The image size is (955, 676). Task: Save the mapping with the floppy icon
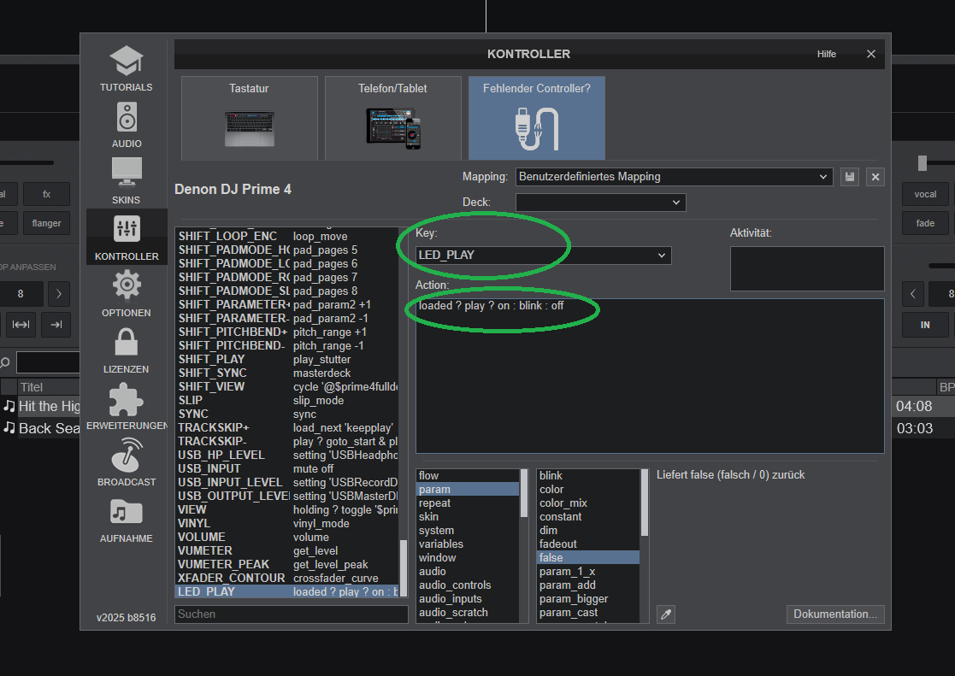tap(850, 177)
